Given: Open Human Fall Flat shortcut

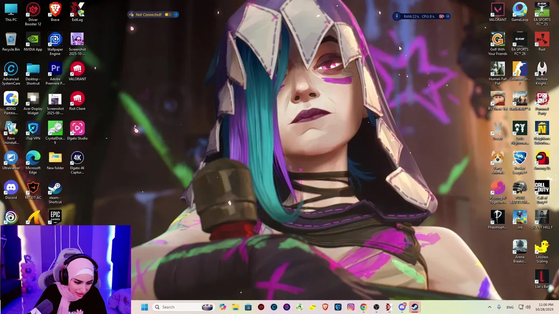Looking at the screenshot, I should click(497, 73).
